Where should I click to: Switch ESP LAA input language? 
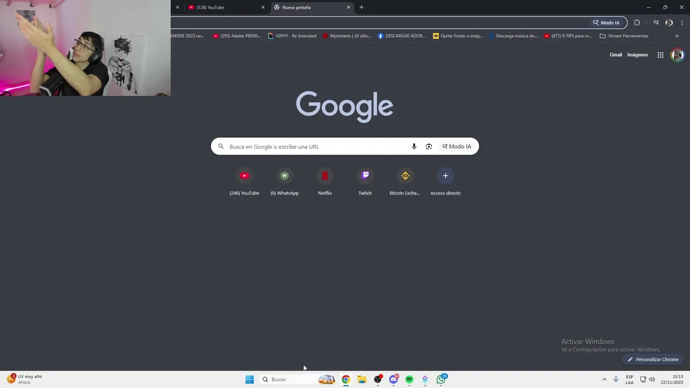(630, 379)
